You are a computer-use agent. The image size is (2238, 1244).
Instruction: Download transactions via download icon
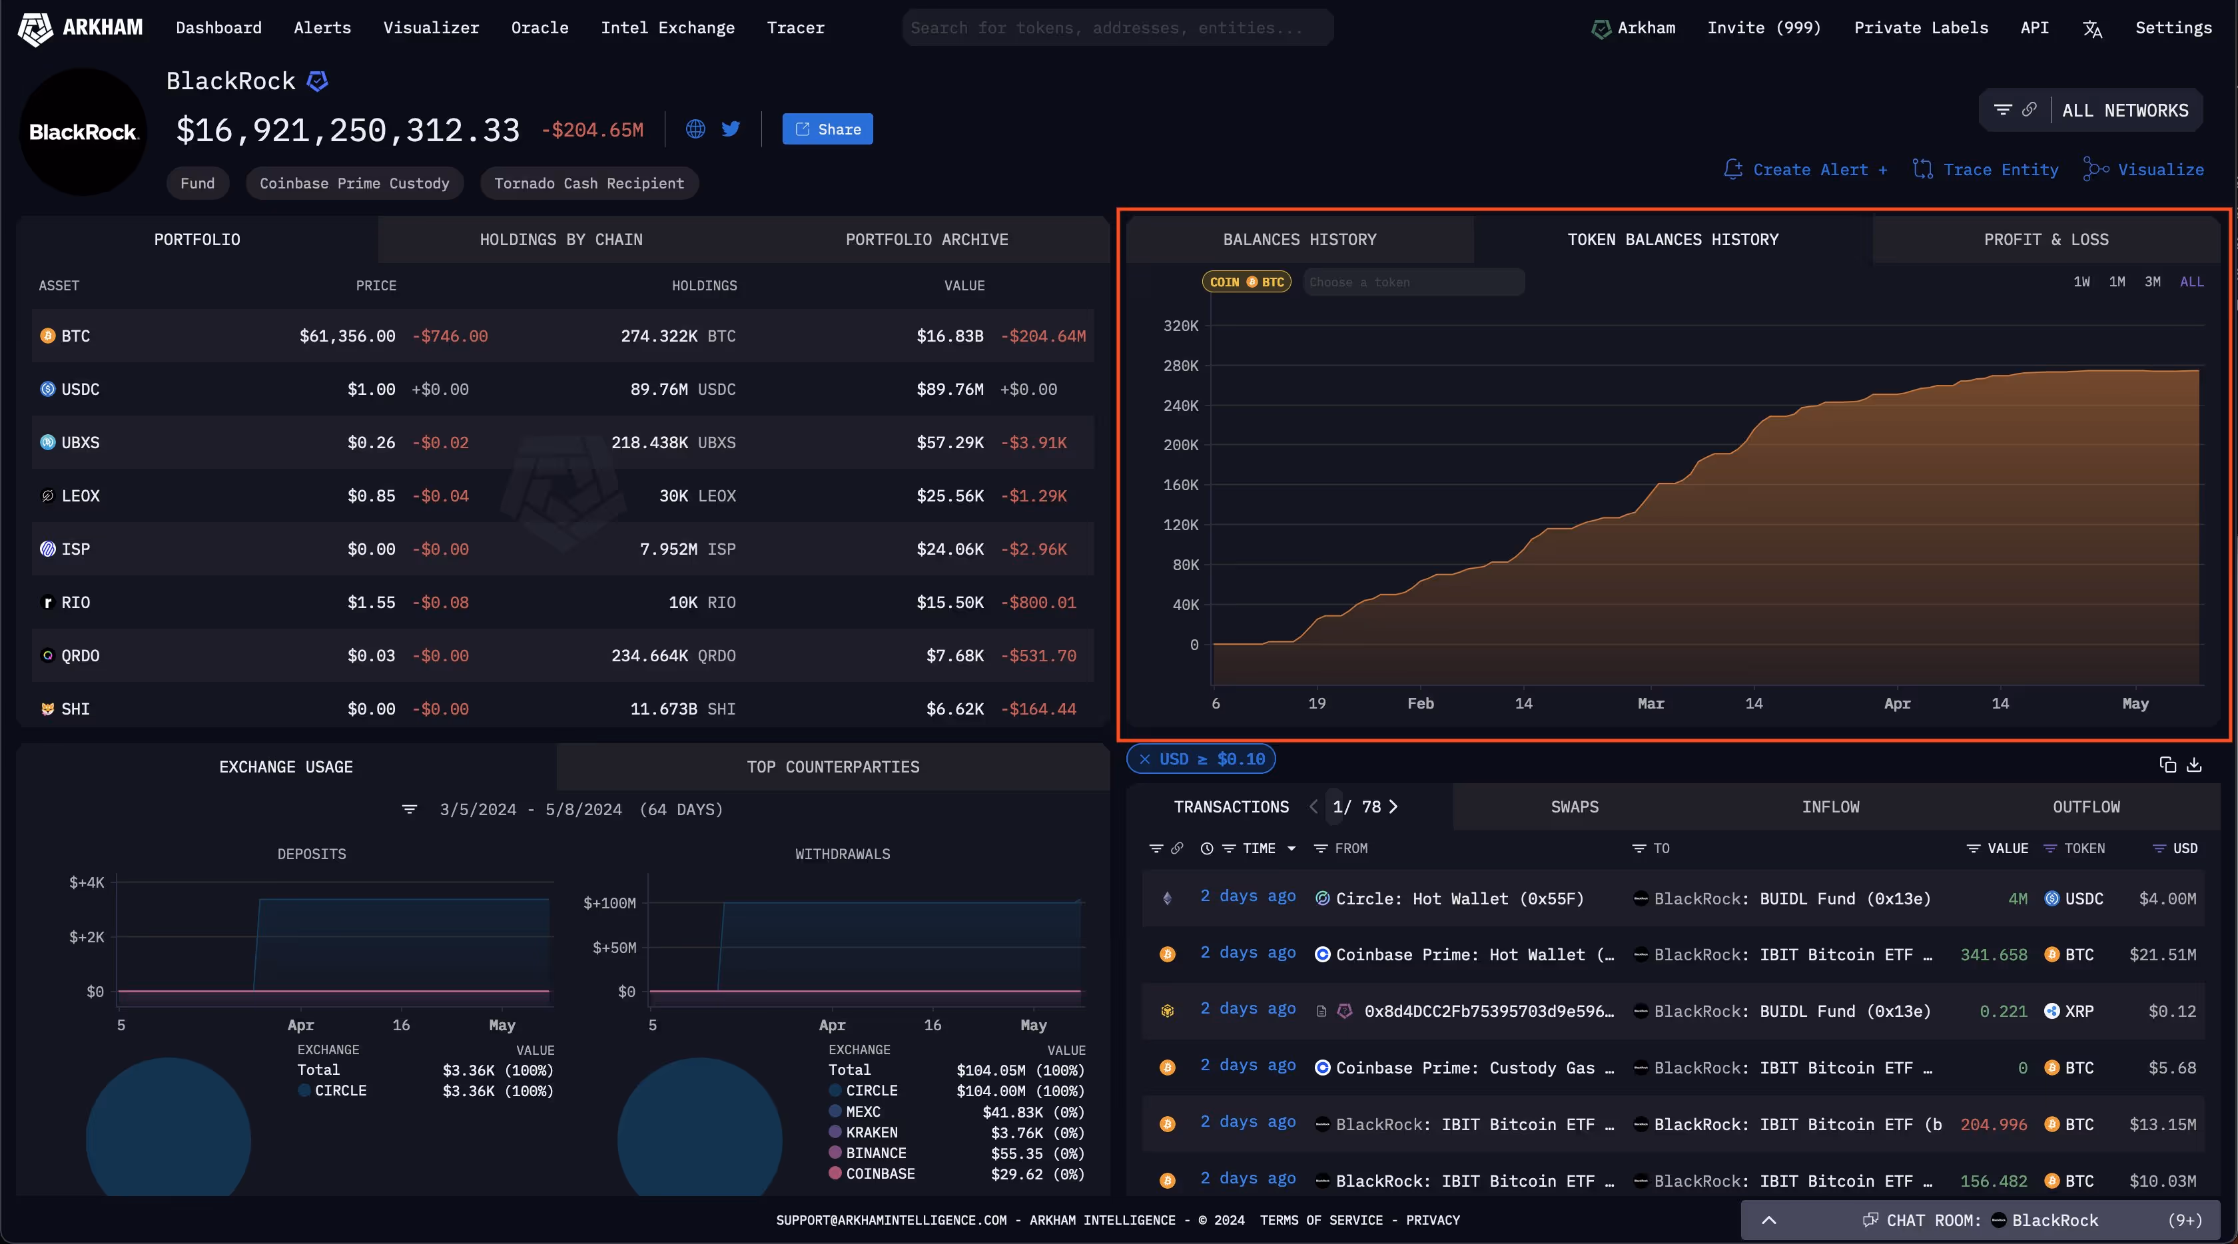2193,765
